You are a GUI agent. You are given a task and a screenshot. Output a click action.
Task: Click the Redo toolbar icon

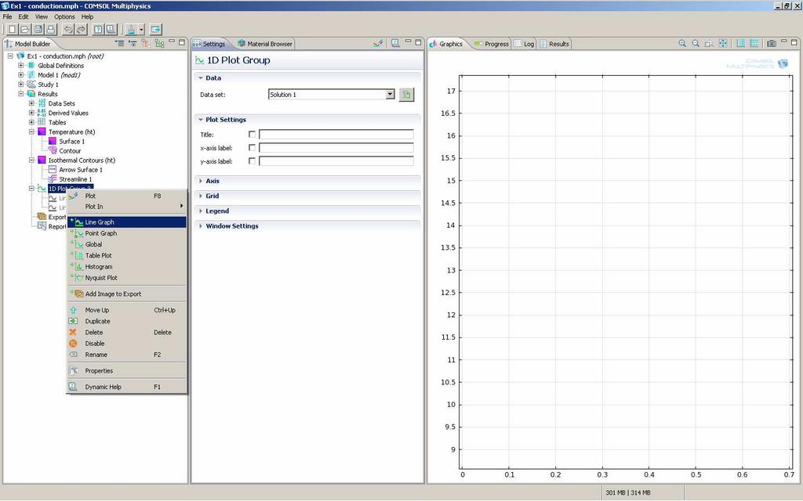(x=81, y=29)
